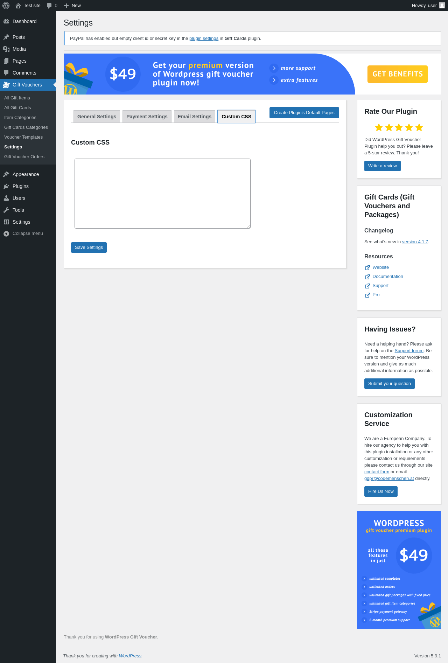448x663 pixels.
Task: Click the Plugins plug icon
Action: (x=6, y=186)
